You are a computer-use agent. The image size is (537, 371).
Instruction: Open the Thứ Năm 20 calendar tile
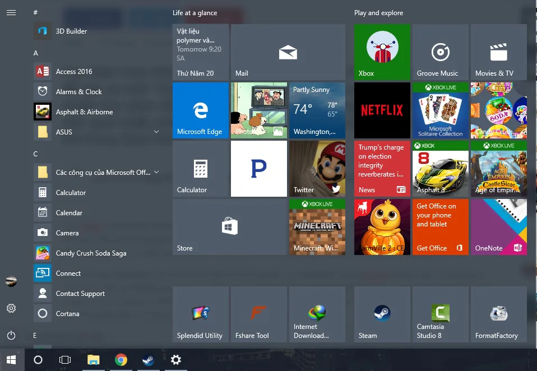pos(201,52)
